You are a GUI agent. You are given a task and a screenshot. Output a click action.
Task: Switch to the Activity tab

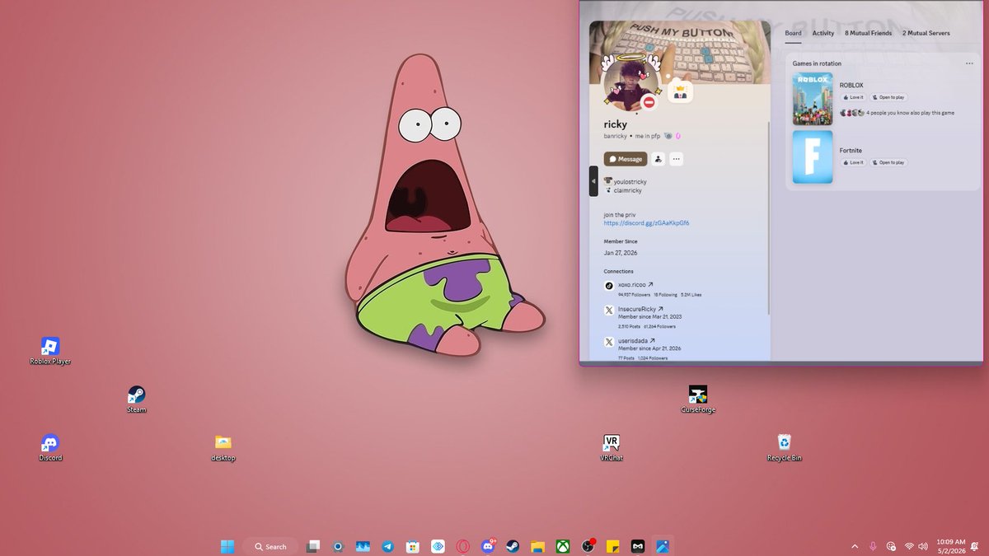(x=823, y=33)
